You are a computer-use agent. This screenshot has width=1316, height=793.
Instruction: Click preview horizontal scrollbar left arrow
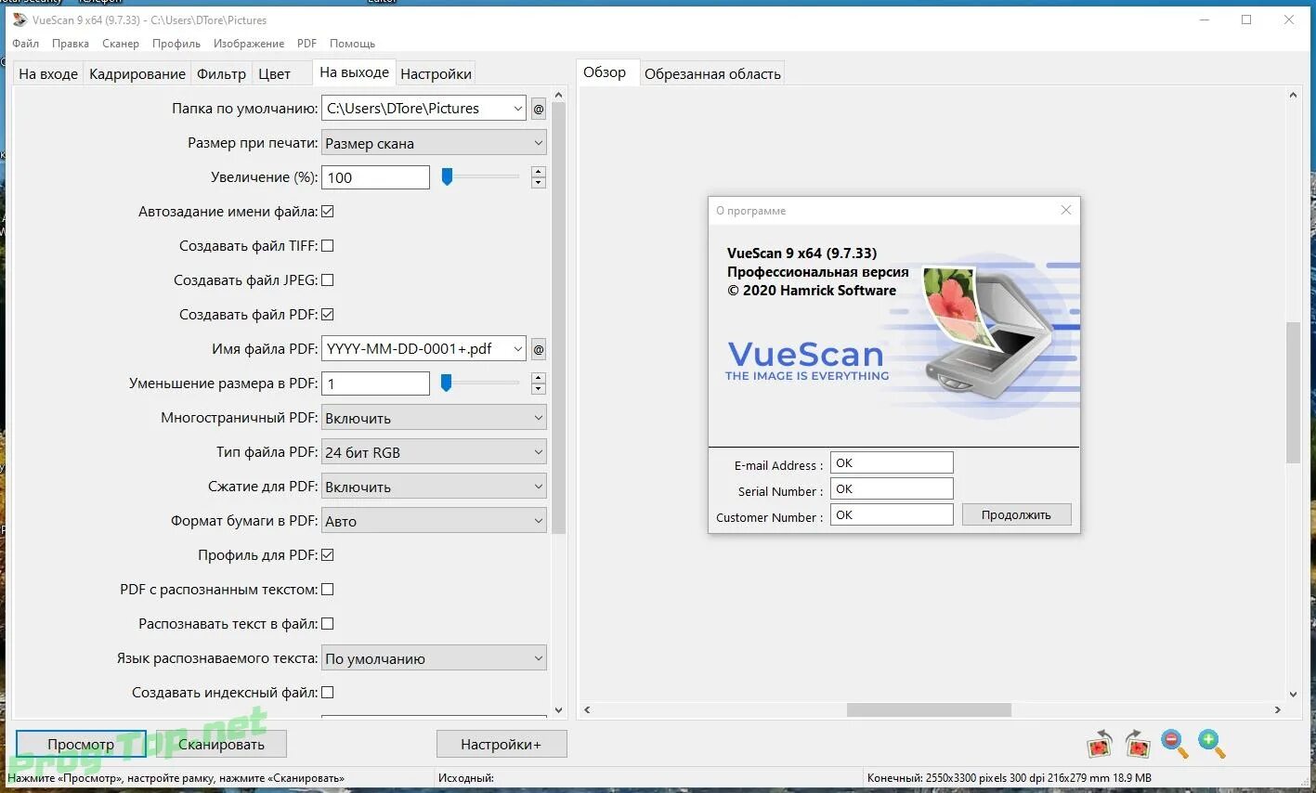(x=587, y=710)
